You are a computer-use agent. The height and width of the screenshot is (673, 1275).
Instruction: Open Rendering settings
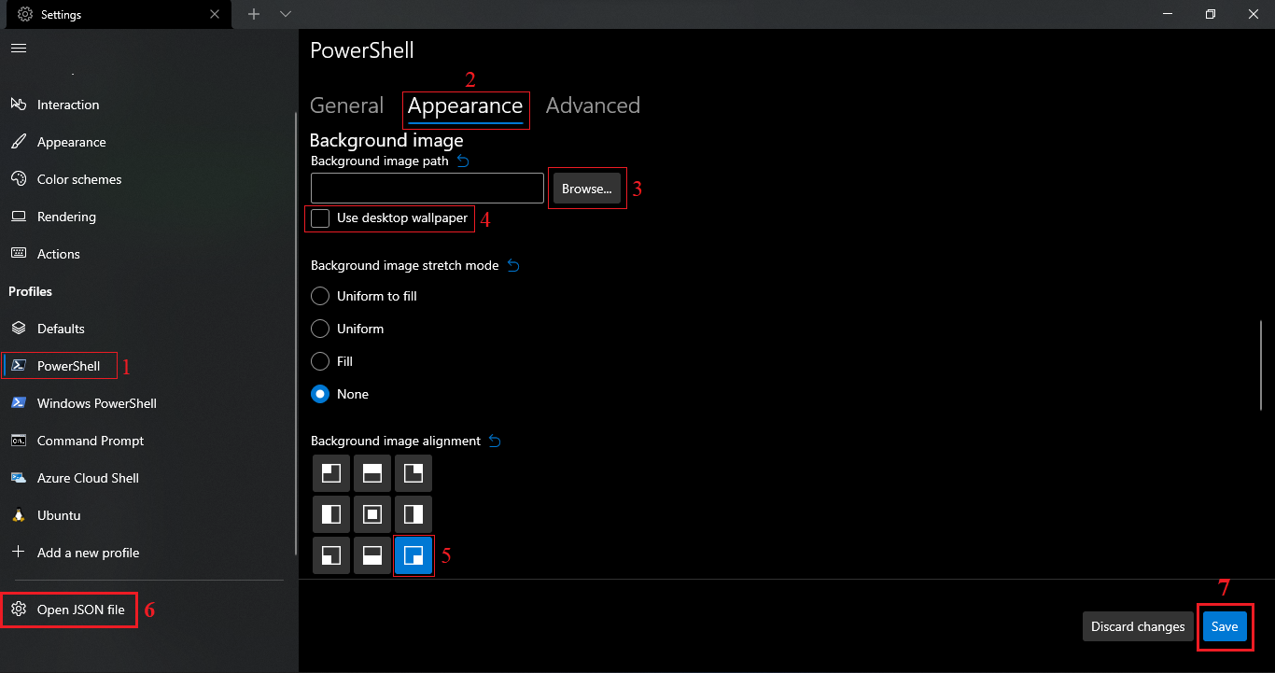click(147, 217)
